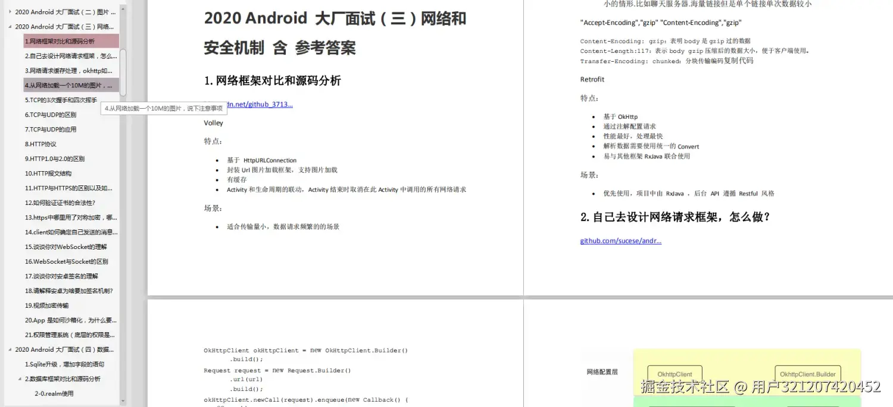Go to bookmark 3.网络请求缓存处理

[68, 71]
